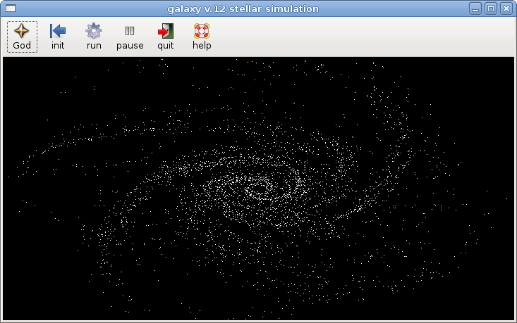Maximize the galaxy simulation window
The image size is (517, 323).
(x=491, y=8)
